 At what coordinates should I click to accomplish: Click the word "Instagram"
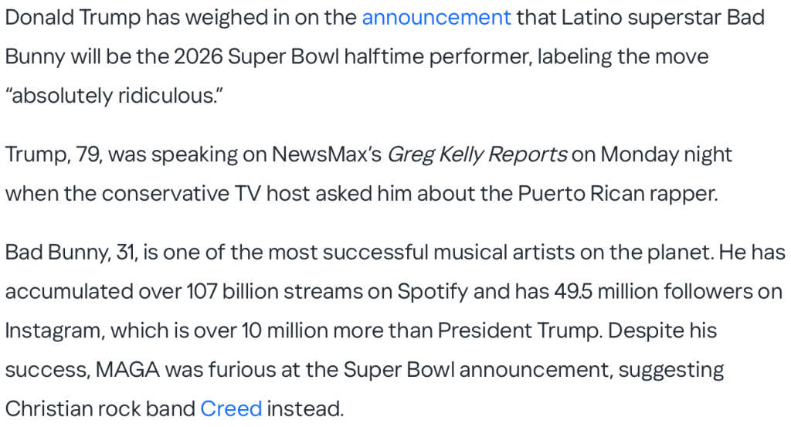(x=53, y=330)
